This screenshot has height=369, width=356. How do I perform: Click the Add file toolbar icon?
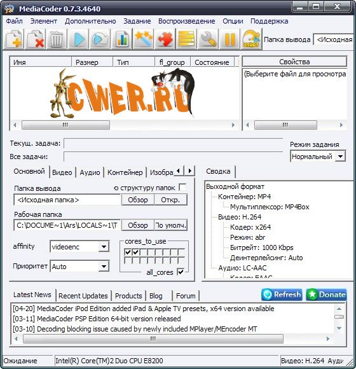(14, 39)
